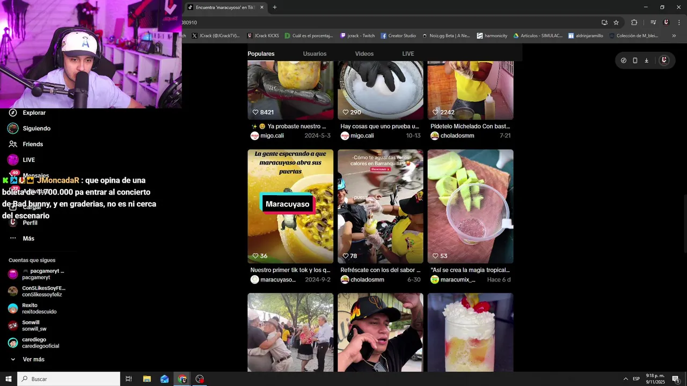Click the Windows Buscar search box

tap(69, 379)
